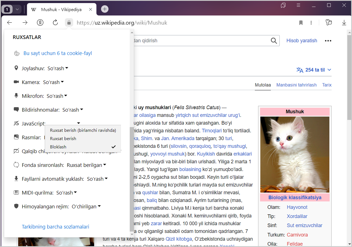Select Bloklash option for JavaScript
Viewport: 352px width, 247px height.
pos(58,147)
